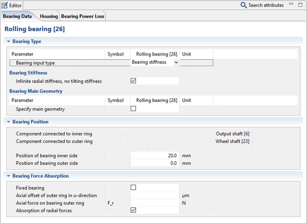
Task: Edit Position of bearing inner side value
Action: click(x=154, y=156)
